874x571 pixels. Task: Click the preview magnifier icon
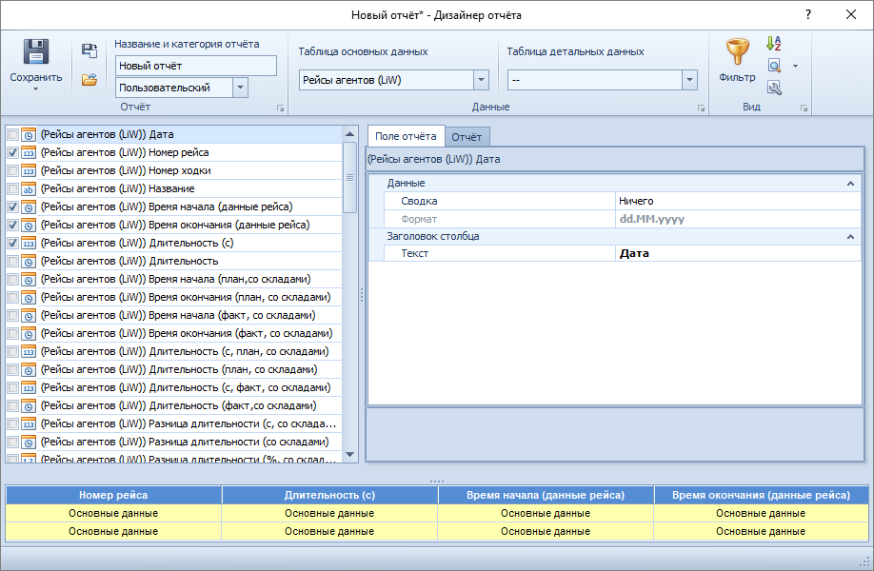774,66
